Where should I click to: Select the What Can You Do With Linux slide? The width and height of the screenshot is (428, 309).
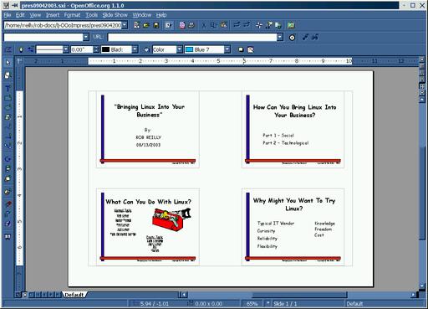tap(148, 227)
